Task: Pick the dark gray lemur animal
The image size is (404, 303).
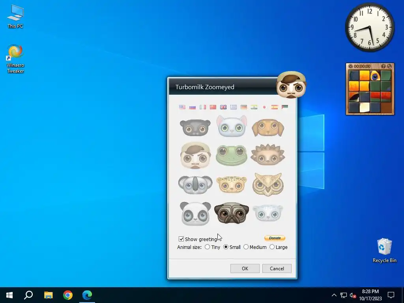Action: point(195,127)
